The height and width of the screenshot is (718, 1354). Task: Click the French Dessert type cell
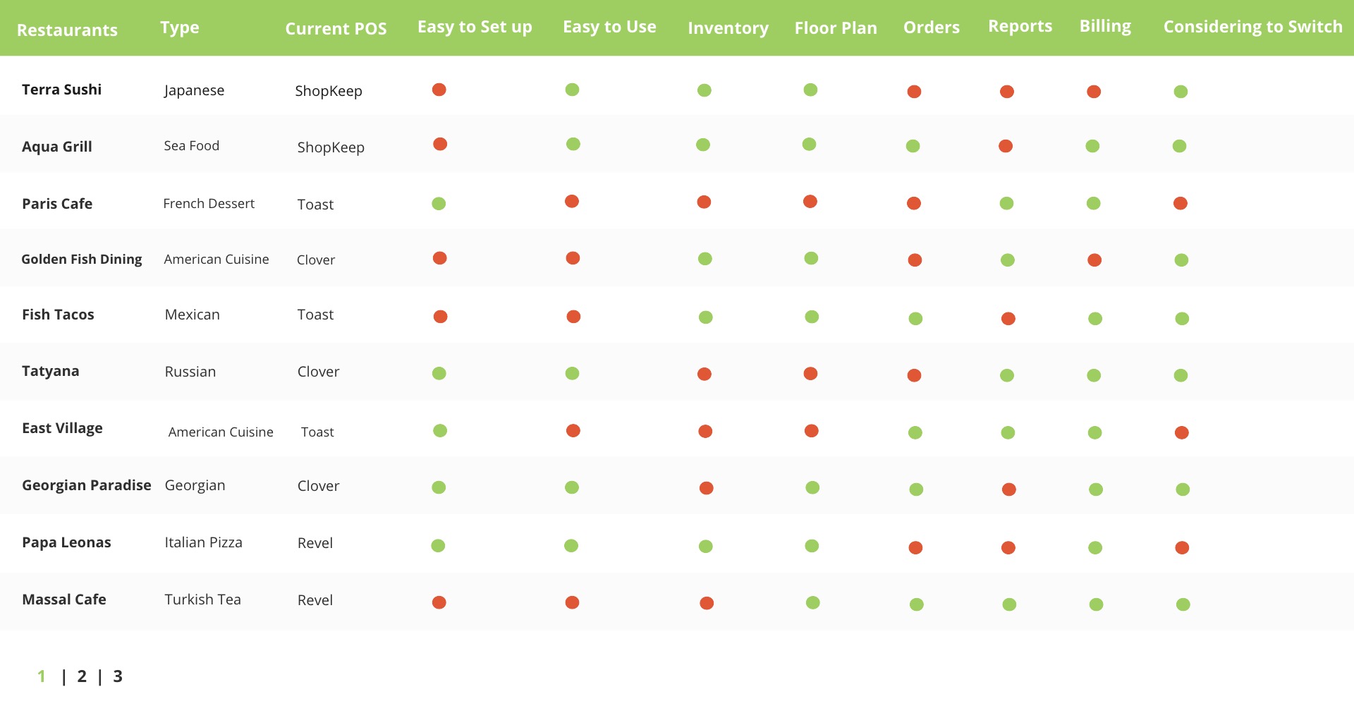pyautogui.click(x=209, y=204)
